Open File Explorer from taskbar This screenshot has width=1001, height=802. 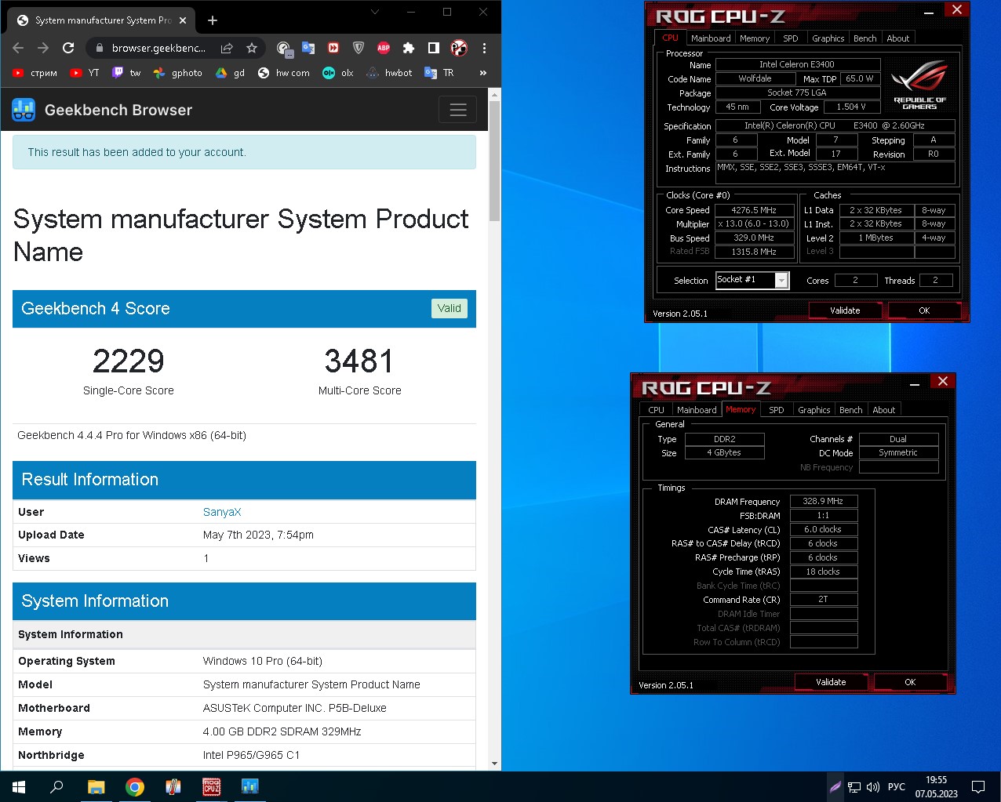(96, 786)
